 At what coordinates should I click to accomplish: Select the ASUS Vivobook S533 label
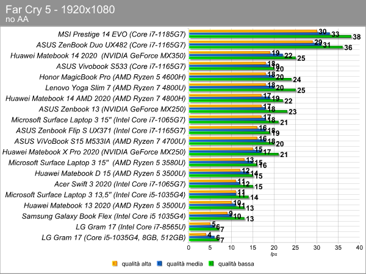pos(121,66)
